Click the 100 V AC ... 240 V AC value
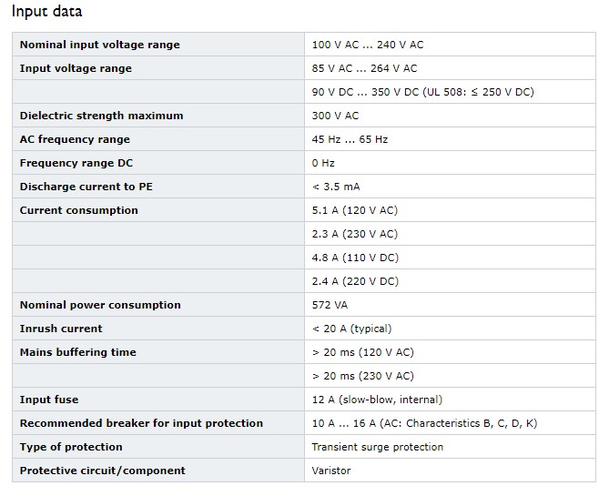609x496 pixels. tap(368, 45)
